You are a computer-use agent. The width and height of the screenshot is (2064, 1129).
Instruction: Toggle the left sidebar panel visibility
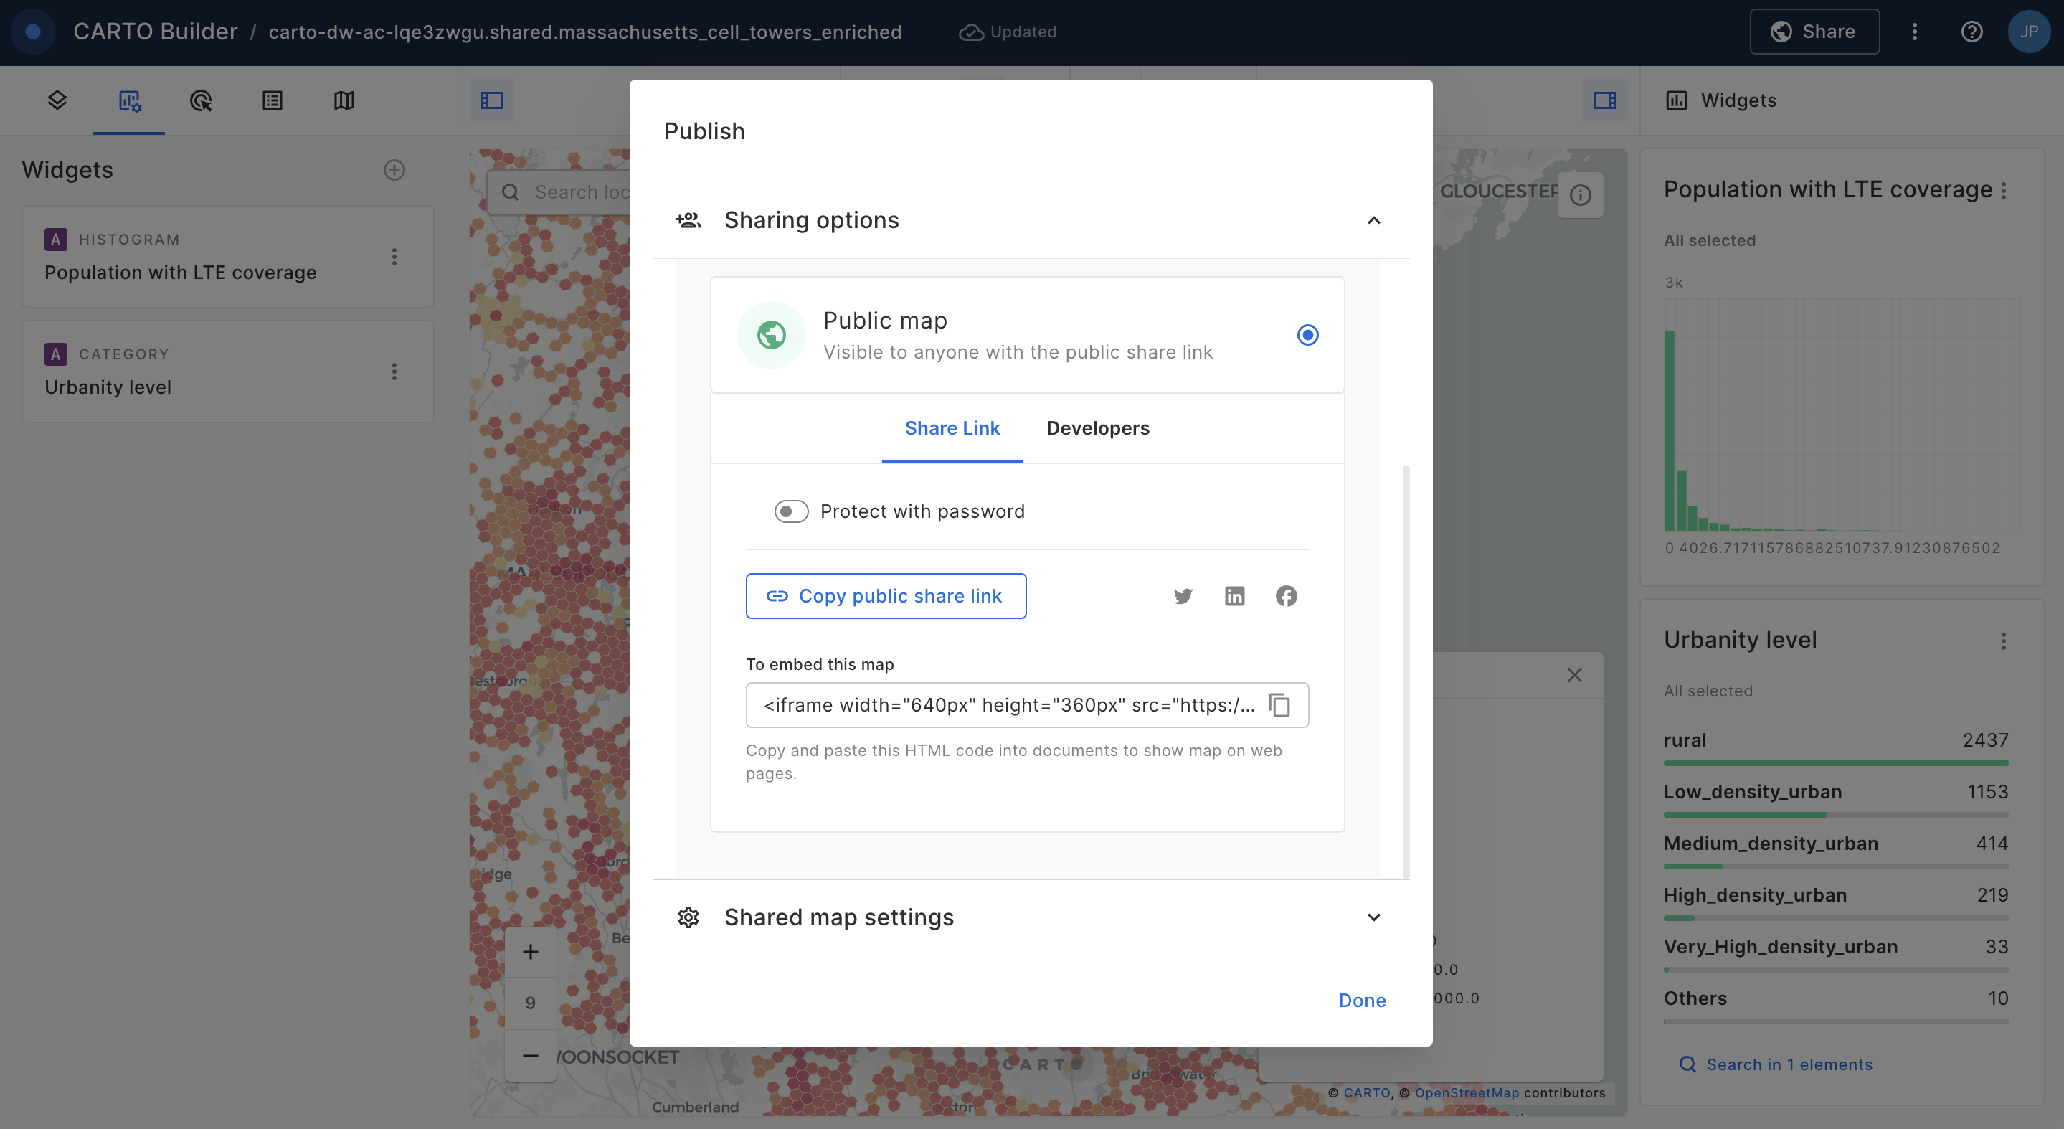tap(491, 100)
